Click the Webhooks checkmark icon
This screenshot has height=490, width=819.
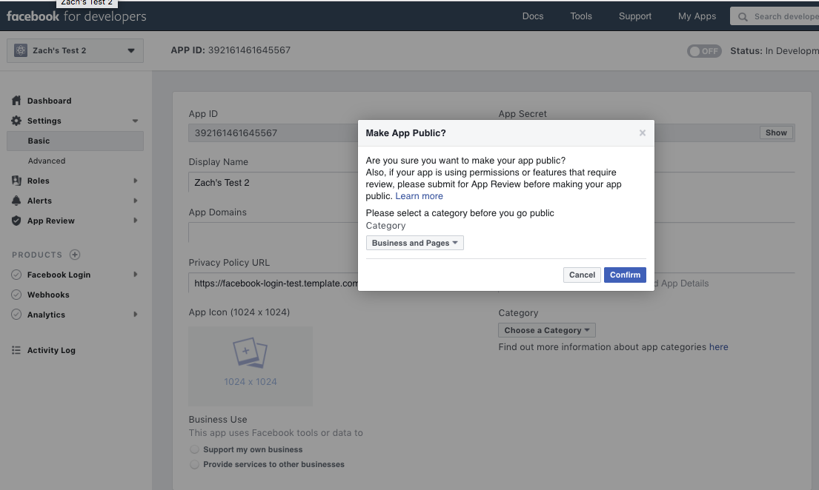tap(16, 295)
